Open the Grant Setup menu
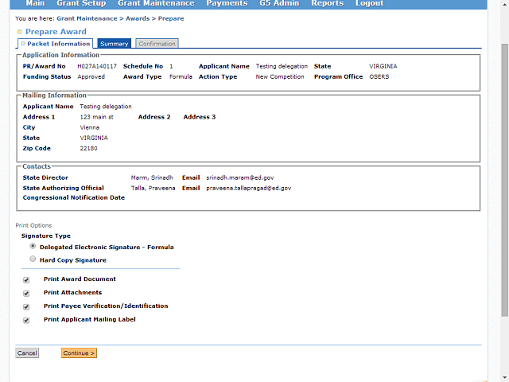509x382 pixels. tap(81, 4)
